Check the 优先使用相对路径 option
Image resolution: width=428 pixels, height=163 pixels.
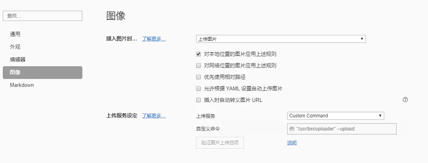point(198,77)
